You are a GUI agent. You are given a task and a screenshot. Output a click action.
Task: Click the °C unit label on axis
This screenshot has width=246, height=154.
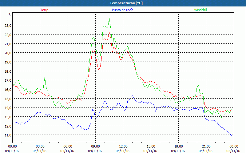(x=10, y=14)
